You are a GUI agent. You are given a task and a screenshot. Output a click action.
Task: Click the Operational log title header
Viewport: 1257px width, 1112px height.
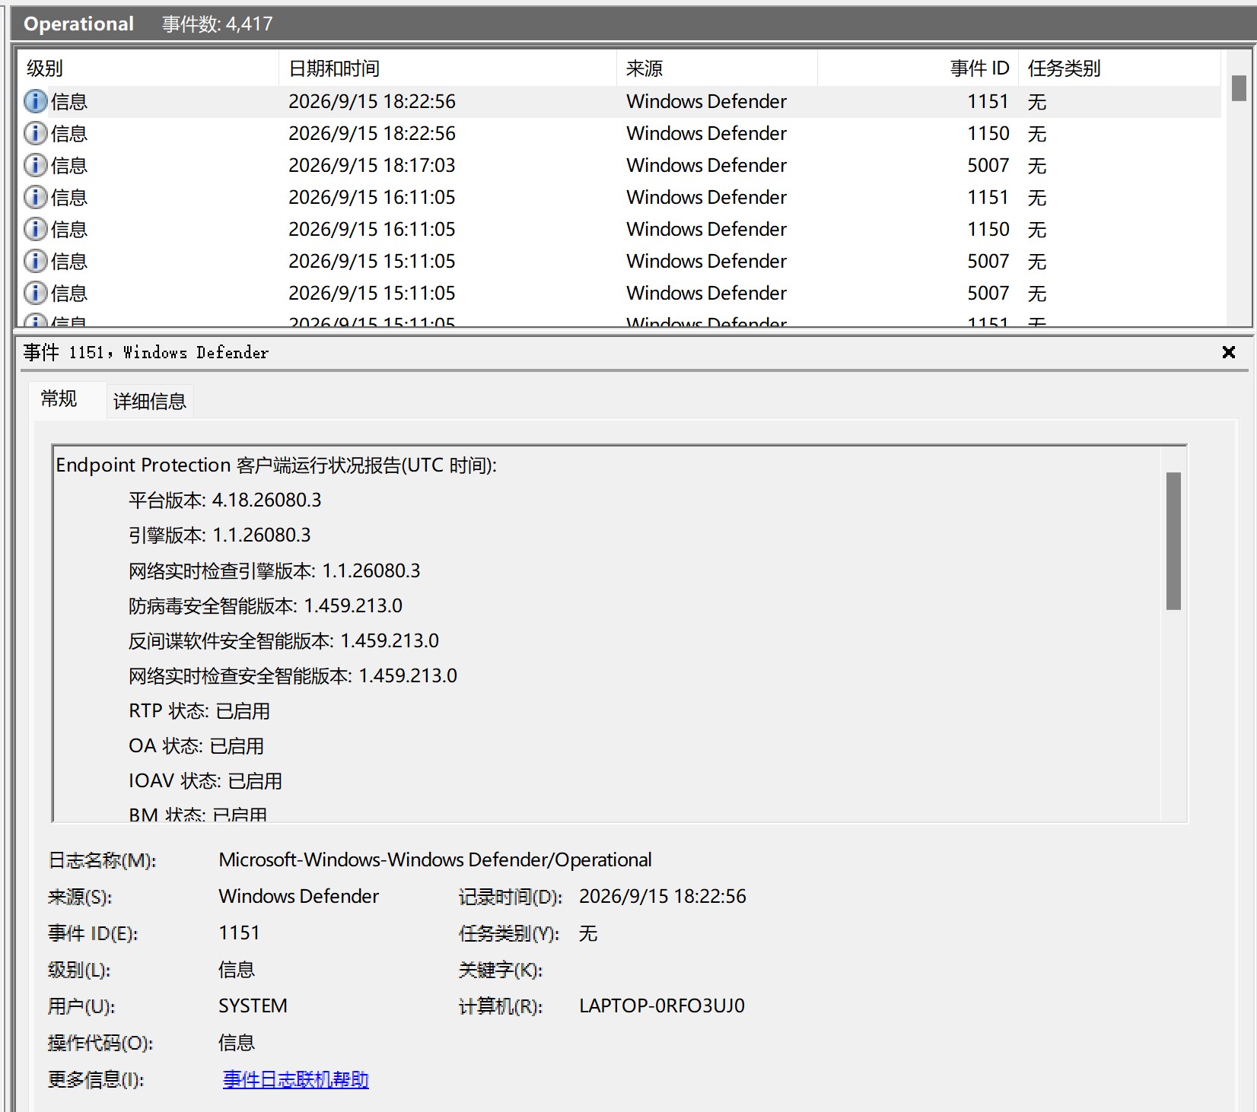click(78, 24)
